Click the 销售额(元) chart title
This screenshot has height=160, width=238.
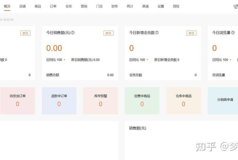click(x=138, y=128)
